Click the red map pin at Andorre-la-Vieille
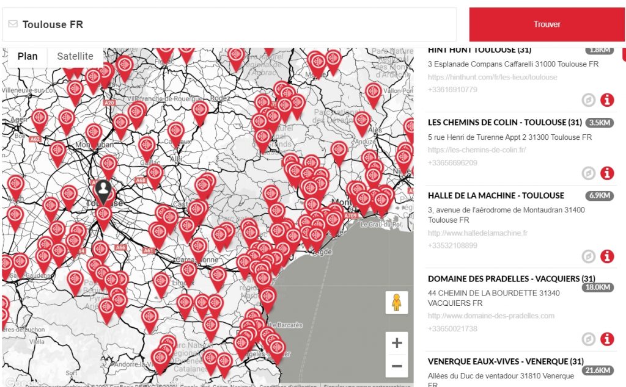Viewport: 626px width, 387px height. click(x=160, y=361)
